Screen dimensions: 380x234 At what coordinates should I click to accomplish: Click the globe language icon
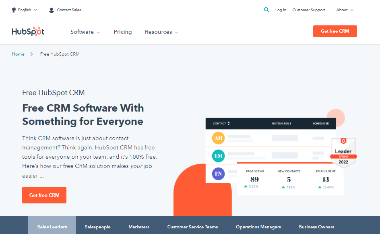14,10
